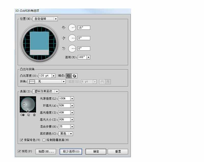Click the bevel extent in icon
Viewport: 204px width, 162px height.
pyautogui.click(x=108, y=82)
